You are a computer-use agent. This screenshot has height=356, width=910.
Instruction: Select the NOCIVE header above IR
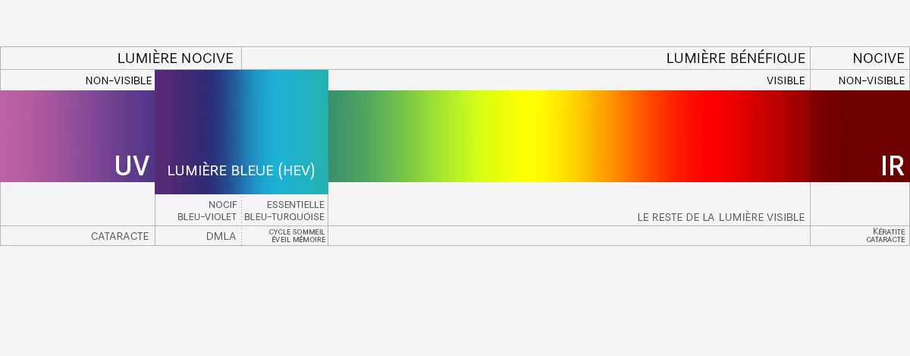pos(878,58)
